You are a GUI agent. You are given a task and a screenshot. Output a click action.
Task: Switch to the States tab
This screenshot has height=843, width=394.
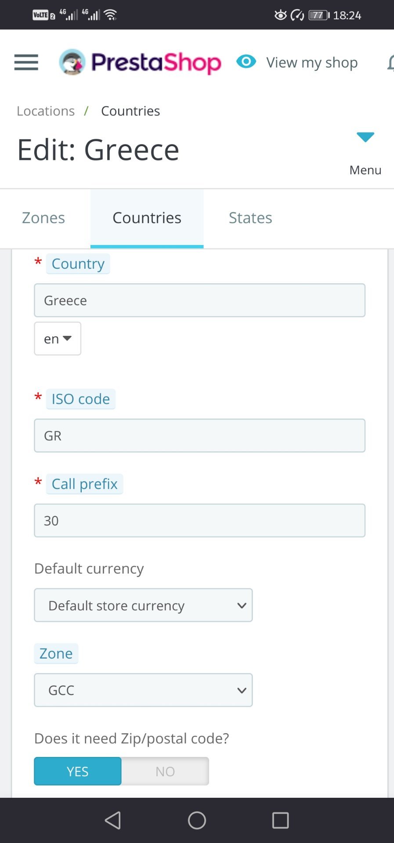point(250,218)
